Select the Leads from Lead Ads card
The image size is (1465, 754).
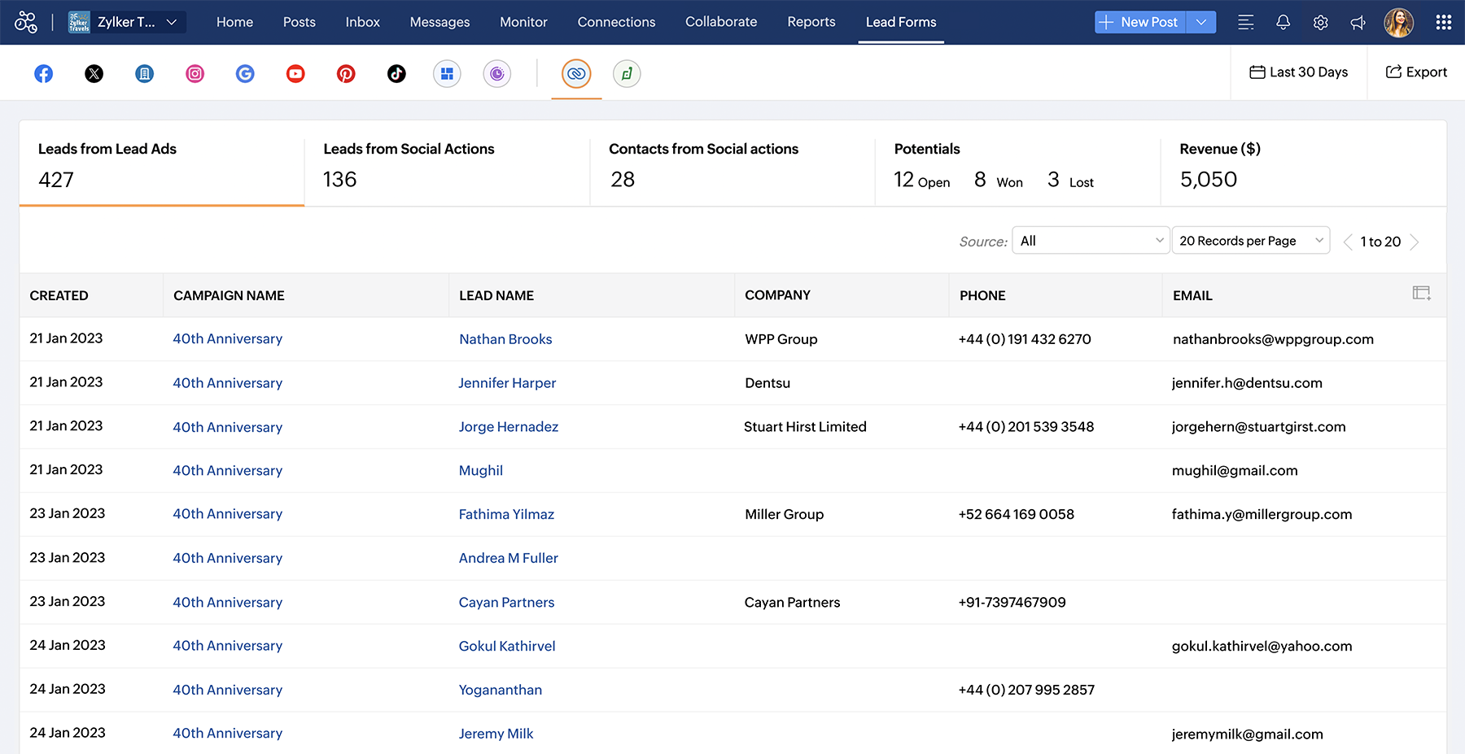pos(162,163)
